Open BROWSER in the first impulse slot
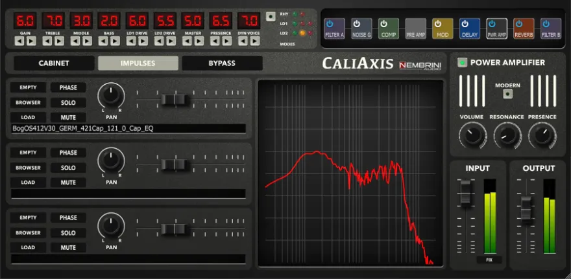 (x=28, y=102)
